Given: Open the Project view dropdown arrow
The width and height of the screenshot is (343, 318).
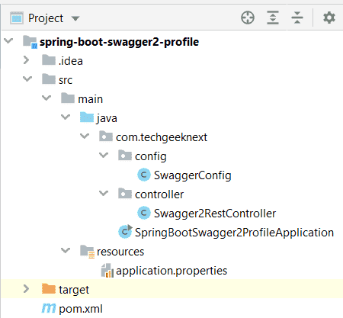Looking at the screenshot, I should click(75, 18).
